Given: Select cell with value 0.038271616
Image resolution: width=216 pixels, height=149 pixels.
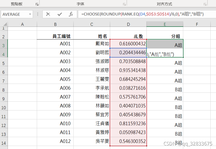Looking at the screenshot, I should (x=128, y=88).
